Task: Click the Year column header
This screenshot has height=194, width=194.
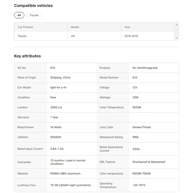Action: click(127, 27)
